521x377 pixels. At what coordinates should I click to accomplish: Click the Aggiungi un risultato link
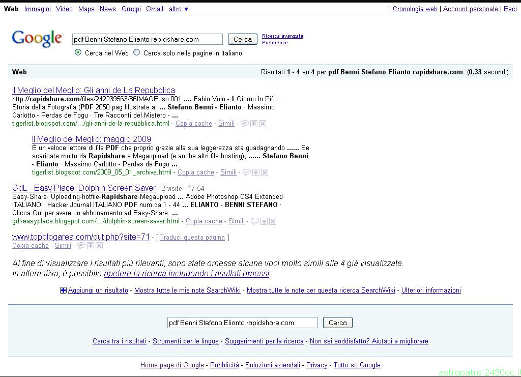click(98, 291)
